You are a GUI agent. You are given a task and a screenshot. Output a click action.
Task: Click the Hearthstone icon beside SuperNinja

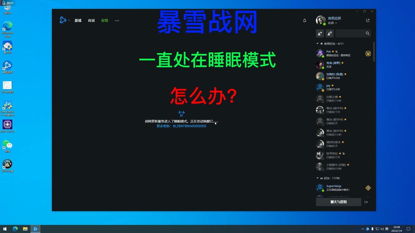368,188
